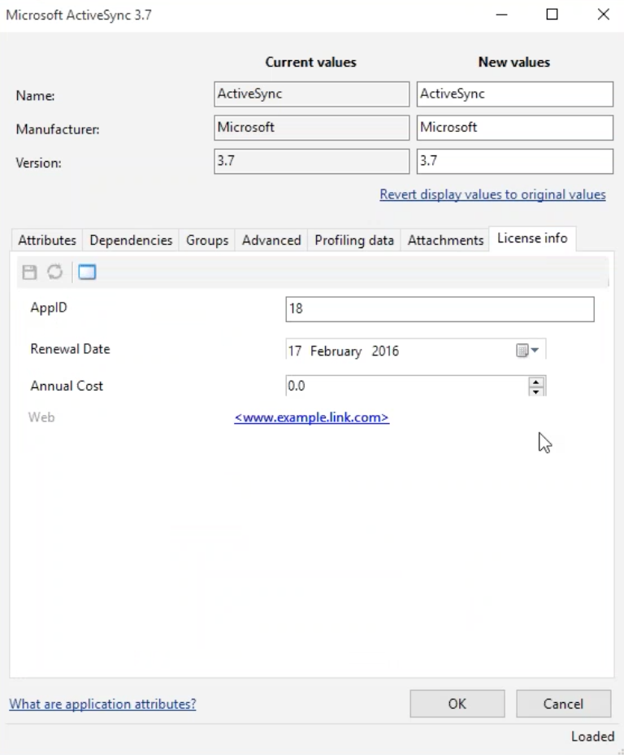Open the www.example.link.com web link
Screen dimensions: 624x755
point(311,417)
